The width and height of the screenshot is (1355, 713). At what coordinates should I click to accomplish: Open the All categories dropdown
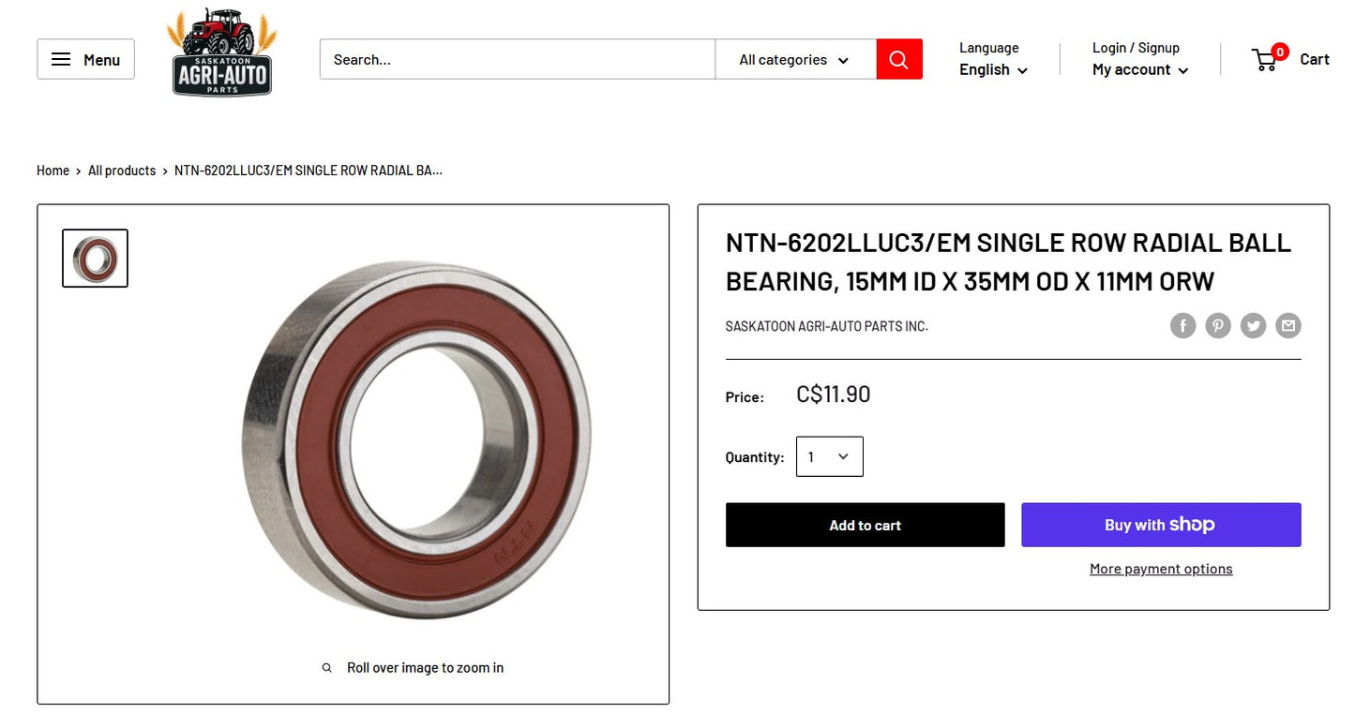pos(795,58)
